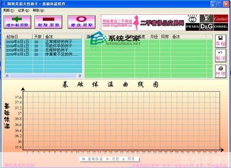231x168 pixels.
Task: Click the 天数 column header
Action: [x=38, y=37]
